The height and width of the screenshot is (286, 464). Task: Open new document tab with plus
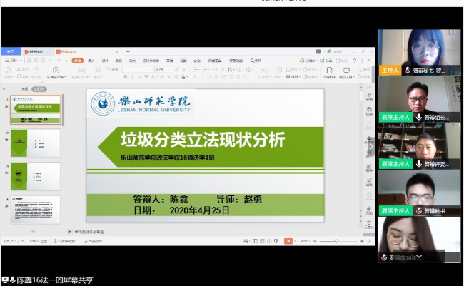coord(128,52)
